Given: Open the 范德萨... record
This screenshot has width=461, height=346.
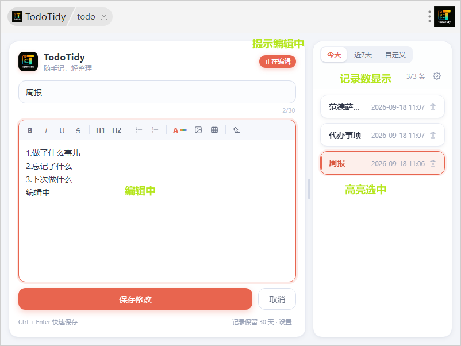Looking at the screenshot, I should click(x=382, y=107).
